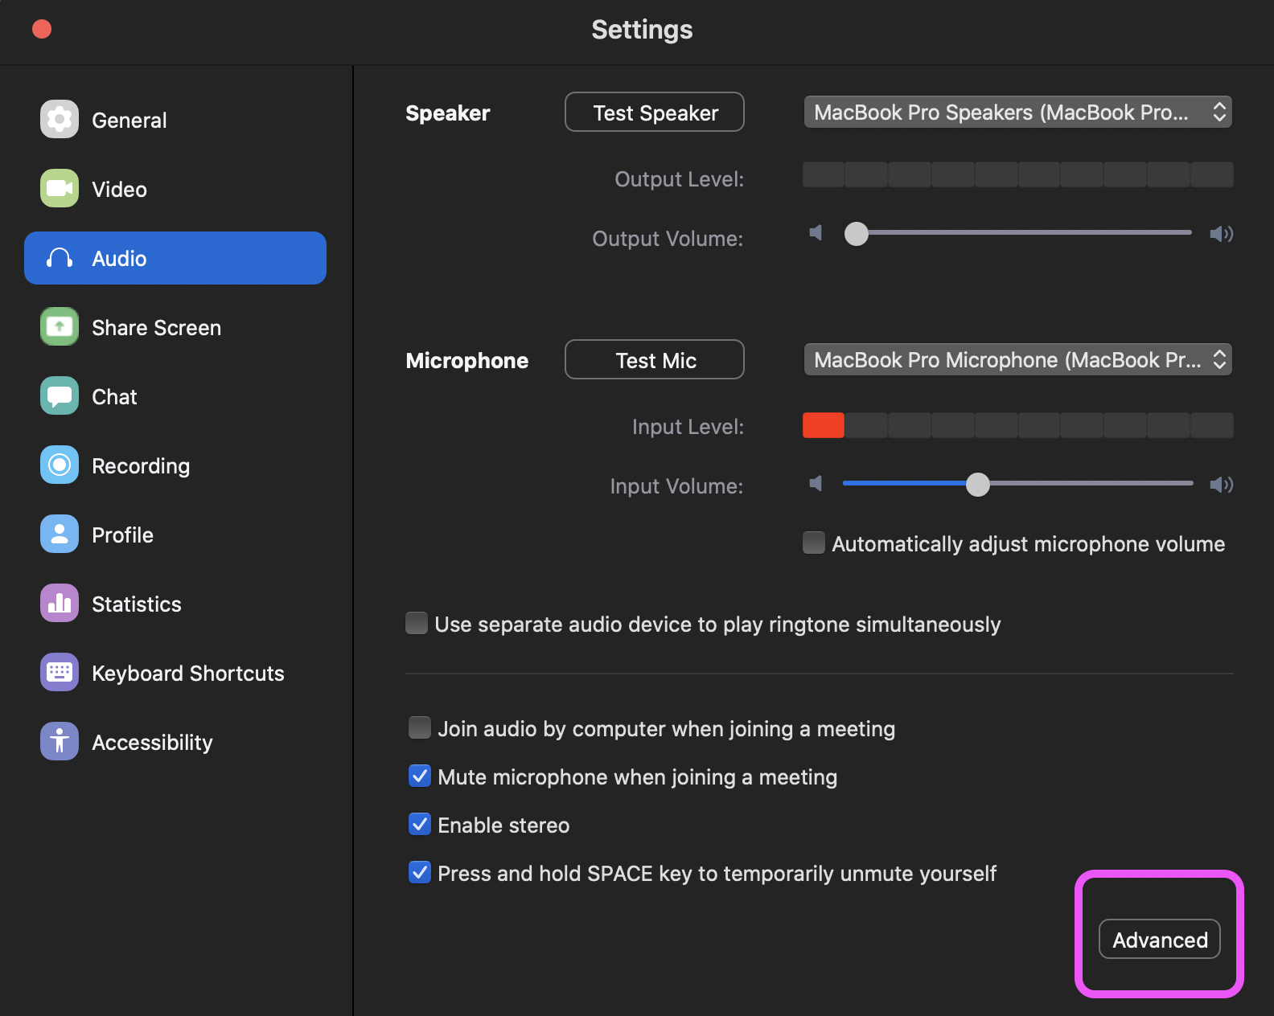Viewport: 1274px width, 1016px height.
Task: Open the speaker device dropdown
Action: 1018,112
